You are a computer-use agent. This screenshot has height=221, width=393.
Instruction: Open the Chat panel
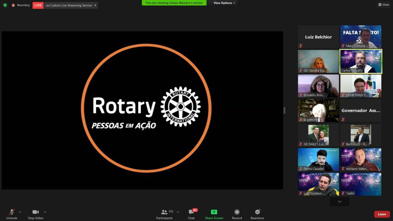tap(191, 214)
